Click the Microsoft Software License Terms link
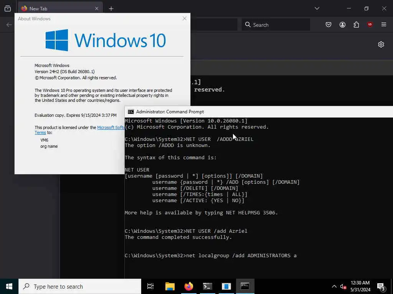Viewport: 393px width, 294px height. (x=111, y=127)
